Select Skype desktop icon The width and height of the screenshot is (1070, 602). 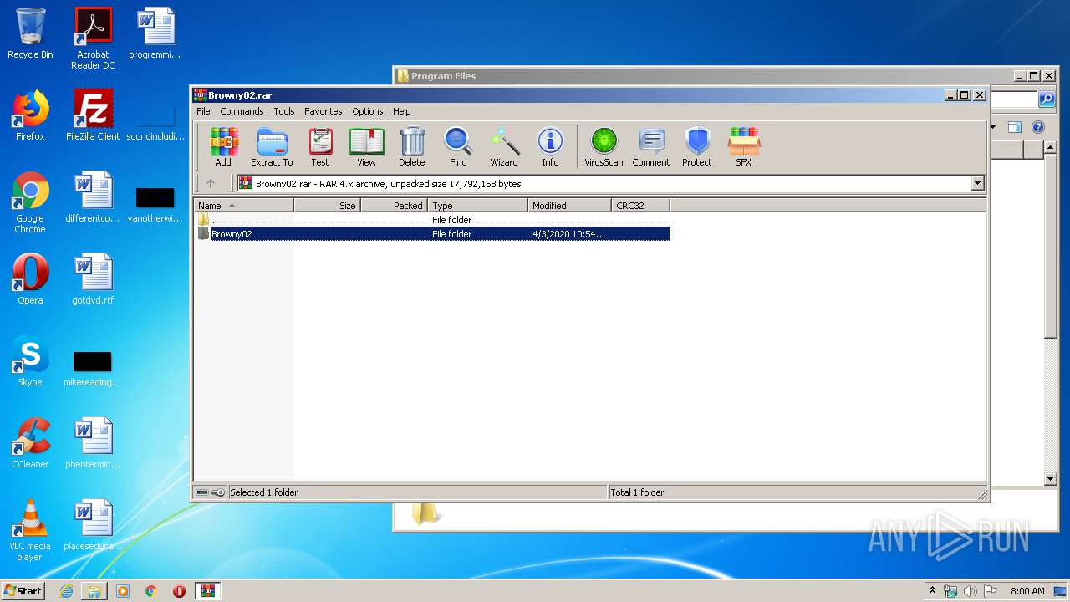30,361
